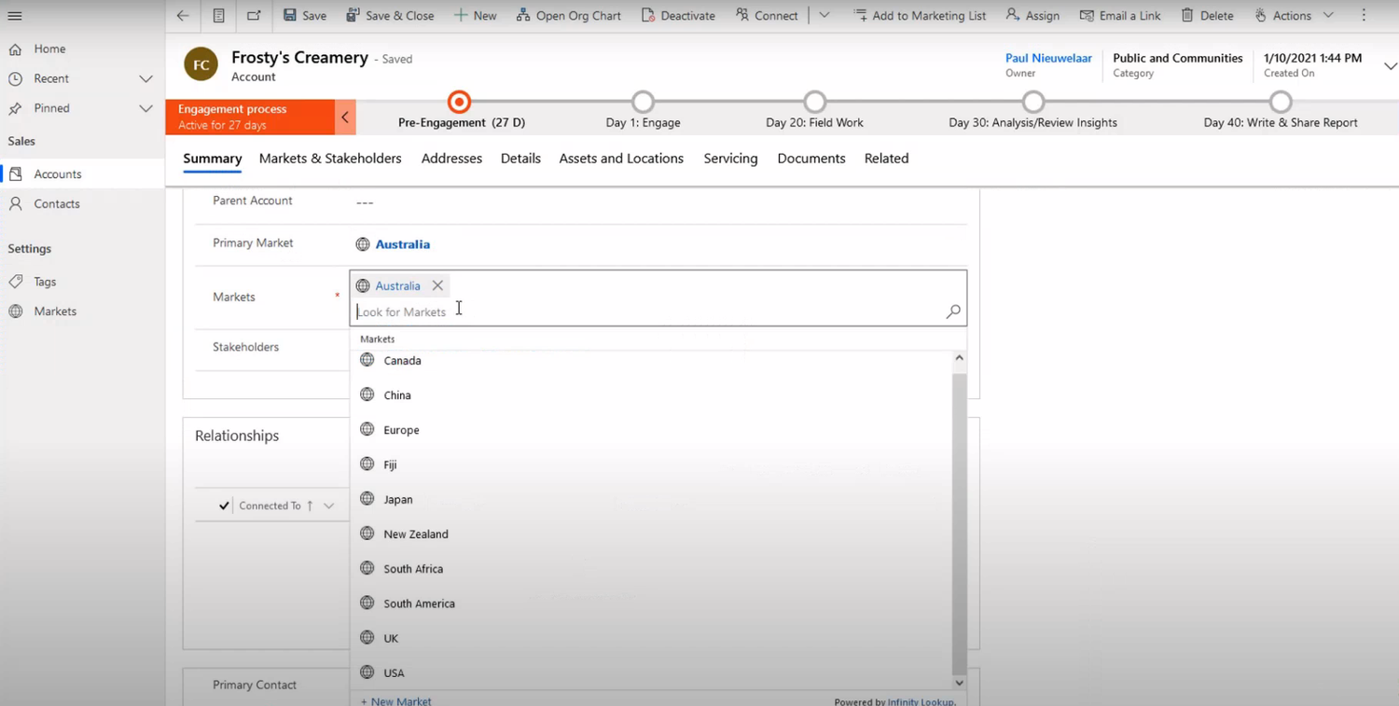Select Japan from the Markets list

pos(398,499)
